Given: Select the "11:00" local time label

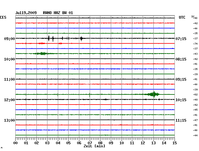Looking at the screenshot, I should (9, 79).
